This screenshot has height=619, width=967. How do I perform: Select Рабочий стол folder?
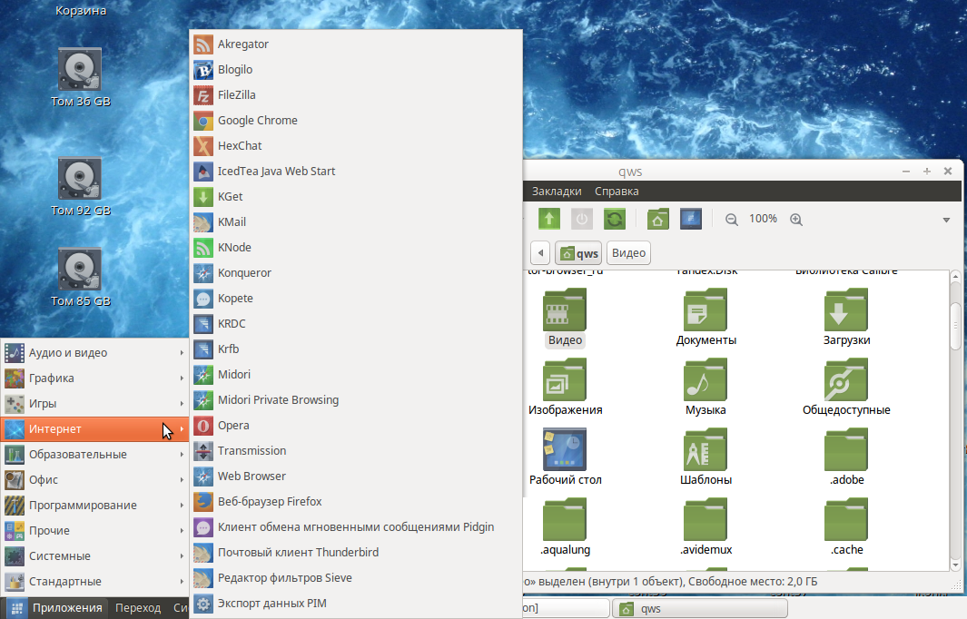(565, 458)
